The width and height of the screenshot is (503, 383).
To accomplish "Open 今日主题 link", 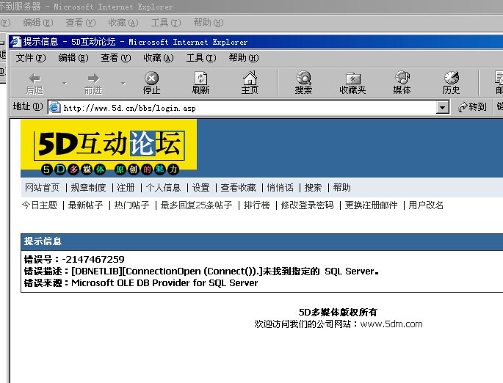I will coord(40,205).
